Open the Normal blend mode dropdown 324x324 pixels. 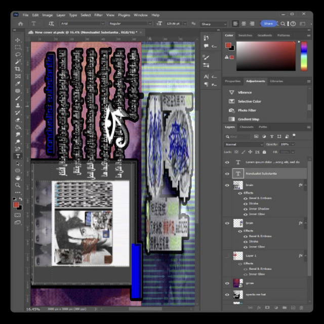pyautogui.click(x=244, y=144)
